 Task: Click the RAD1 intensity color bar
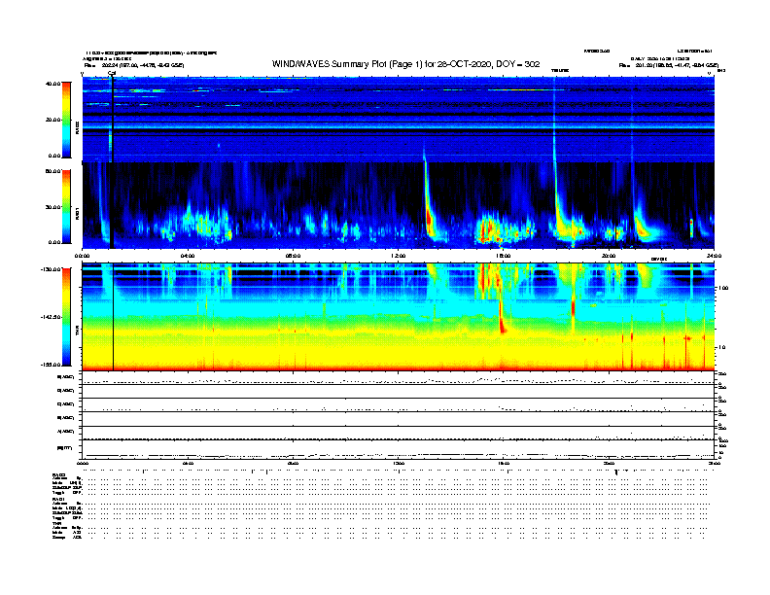pos(66,206)
